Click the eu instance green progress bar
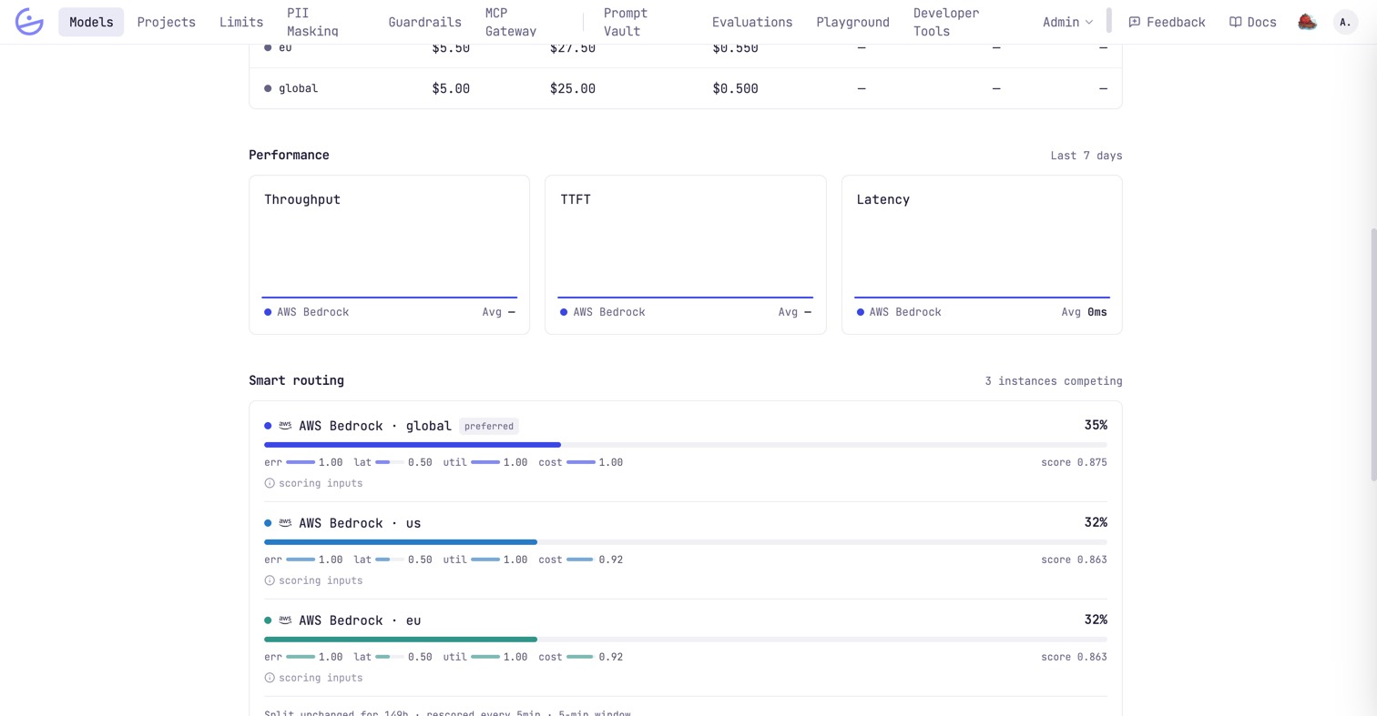Image resolution: width=1377 pixels, height=716 pixels. click(401, 640)
